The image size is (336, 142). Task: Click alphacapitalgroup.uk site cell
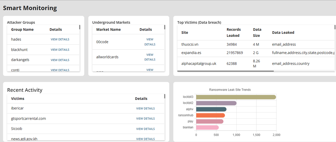199,64
